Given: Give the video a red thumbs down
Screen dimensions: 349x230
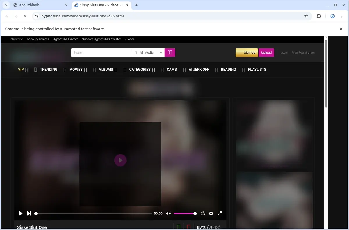Looking at the screenshot, I should point(188,227).
